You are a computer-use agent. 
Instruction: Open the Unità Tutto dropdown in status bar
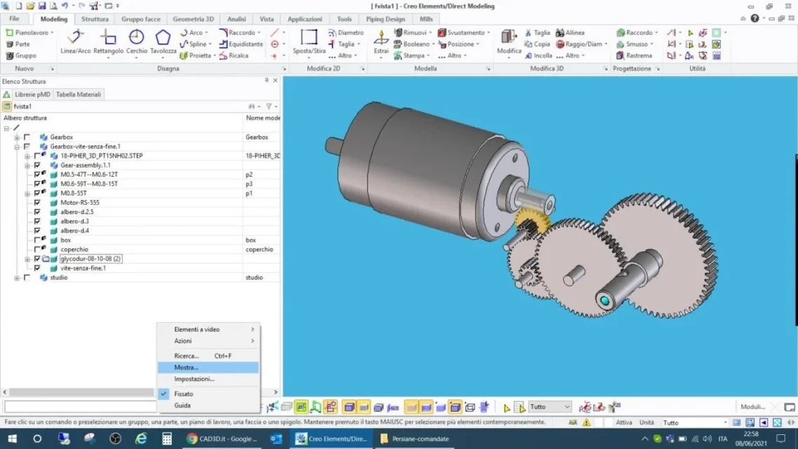pyautogui.click(x=696, y=422)
